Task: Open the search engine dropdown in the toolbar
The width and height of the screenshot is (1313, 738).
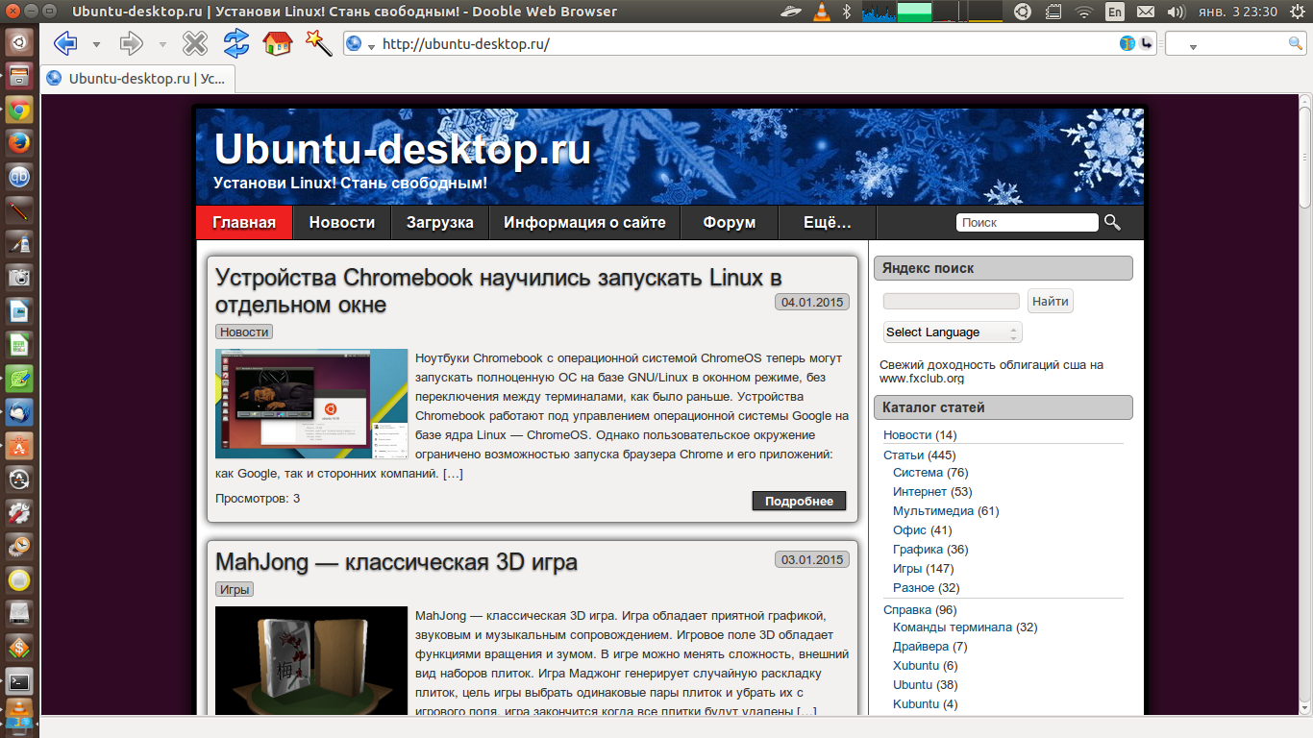Action: click(1193, 46)
